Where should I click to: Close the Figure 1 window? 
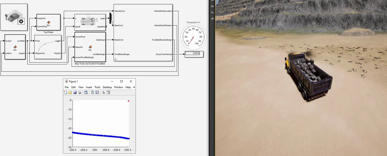click(x=131, y=81)
